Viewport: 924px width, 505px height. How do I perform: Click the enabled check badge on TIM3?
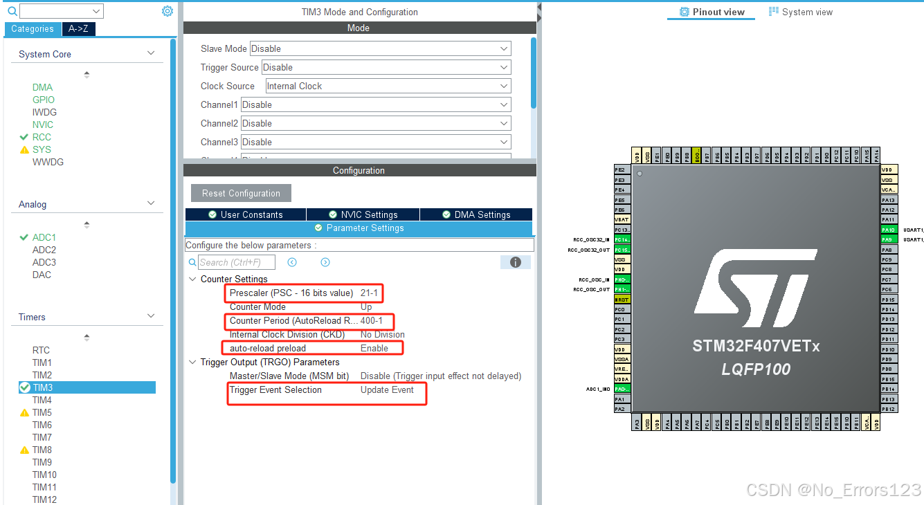tap(24, 387)
